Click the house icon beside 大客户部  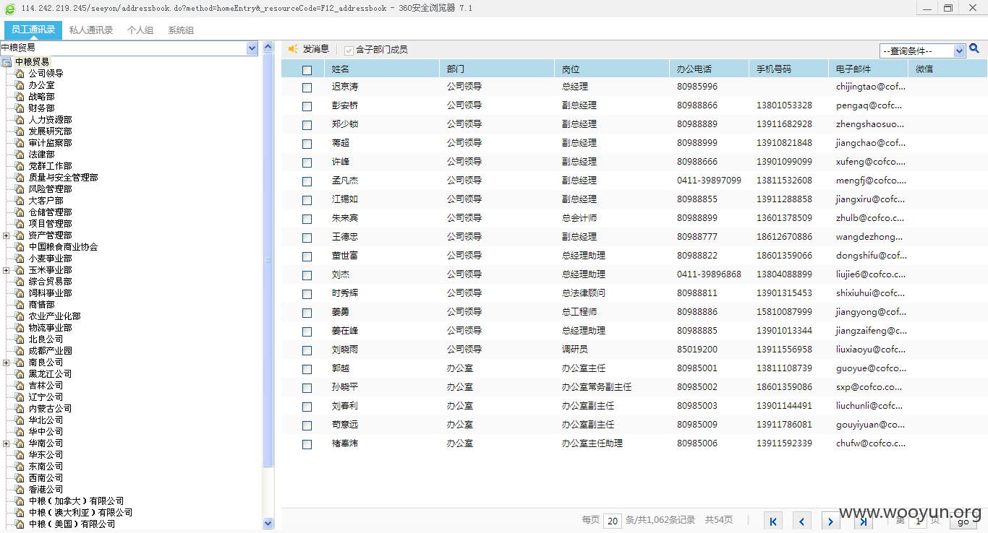pos(20,201)
